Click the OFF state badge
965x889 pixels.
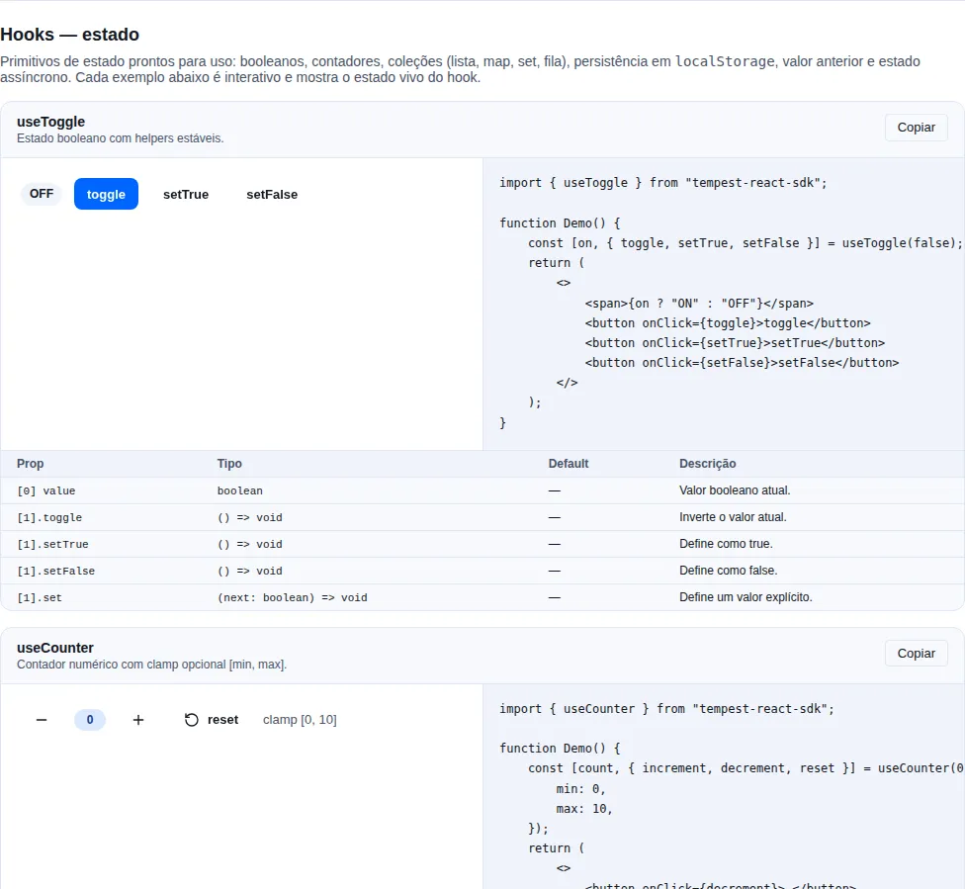coord(42,194)
